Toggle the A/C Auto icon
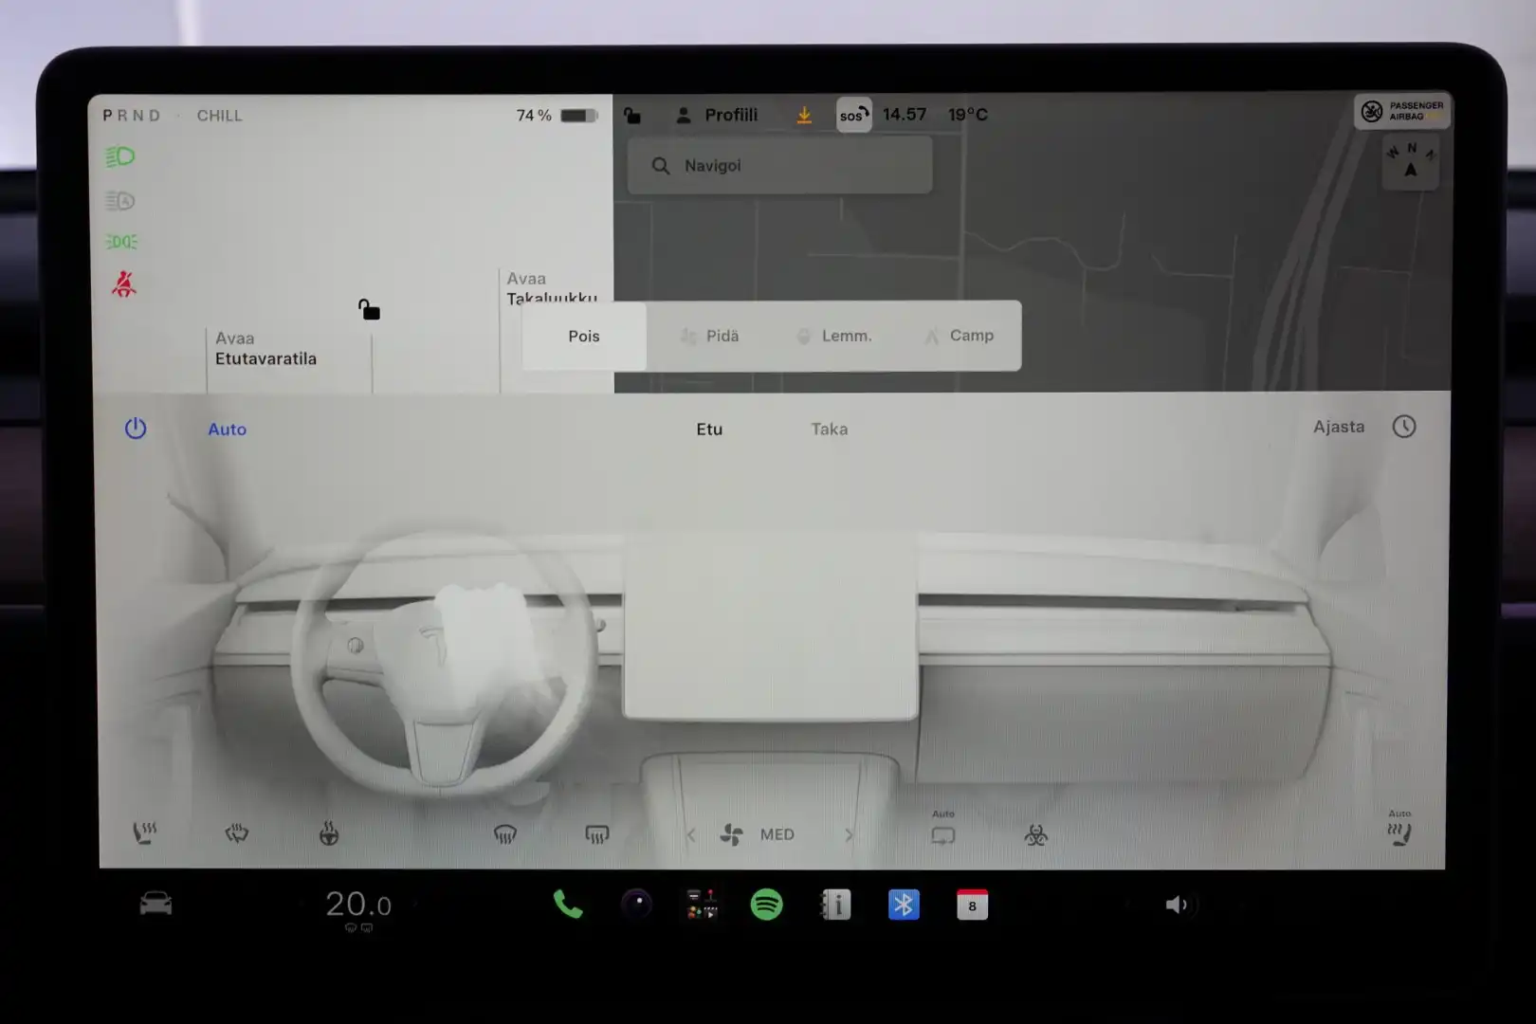 pyautogui.click(x=943, y=831)
